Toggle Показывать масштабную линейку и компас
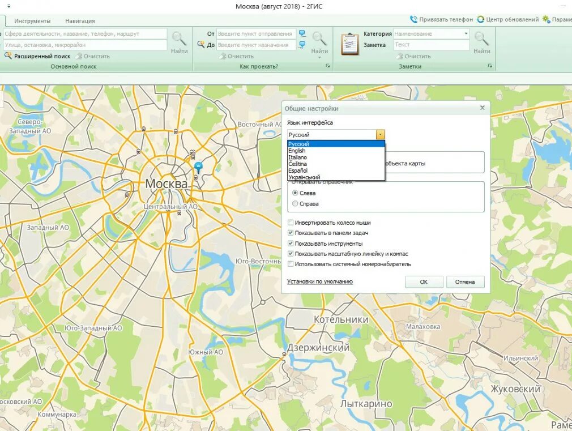Image resolution: width=572 pixels, height=431 pixels. (291, 253)
